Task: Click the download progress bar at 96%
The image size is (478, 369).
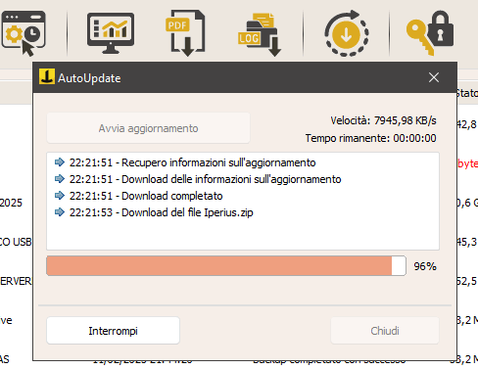Action: 226,266
